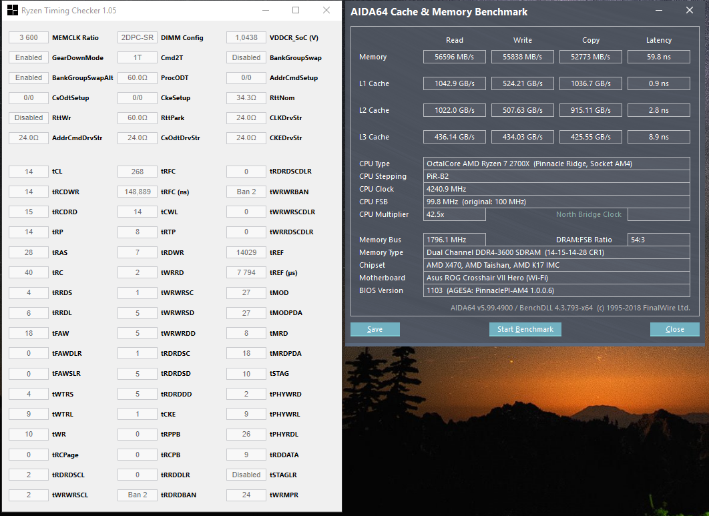
Task: Maximize the Ryzen Timing Checker window
Action: (x=296, y=10)
